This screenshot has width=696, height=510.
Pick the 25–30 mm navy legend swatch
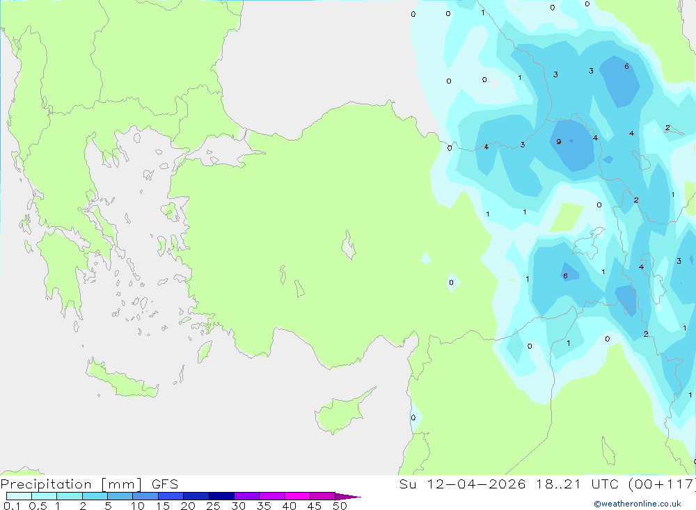(221, 496)
